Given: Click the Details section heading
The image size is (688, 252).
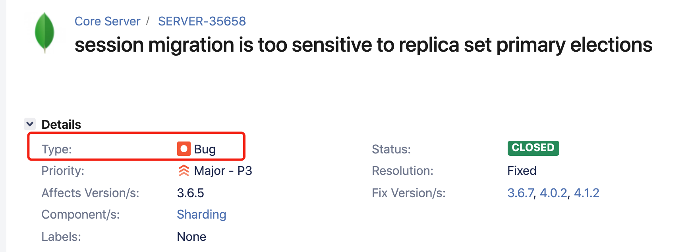Looking at the screenshot, I should pos(61,124).
